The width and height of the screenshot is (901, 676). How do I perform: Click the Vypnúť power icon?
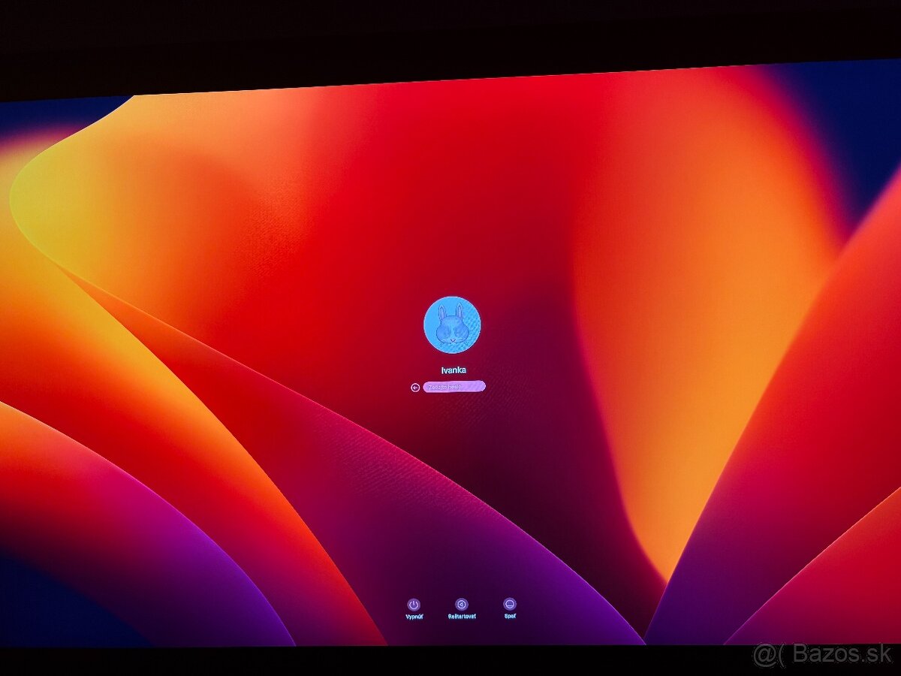coord(413,605)
